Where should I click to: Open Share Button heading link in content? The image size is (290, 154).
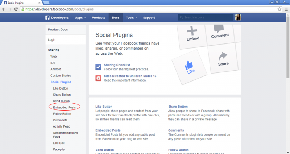tap(178, 107)
